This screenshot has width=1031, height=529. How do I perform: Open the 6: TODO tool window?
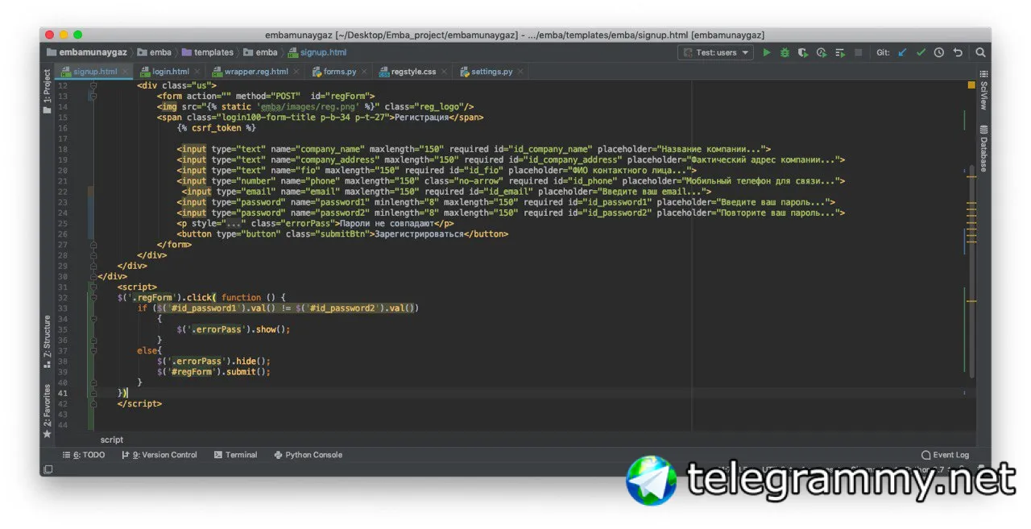tap(84, 455)
